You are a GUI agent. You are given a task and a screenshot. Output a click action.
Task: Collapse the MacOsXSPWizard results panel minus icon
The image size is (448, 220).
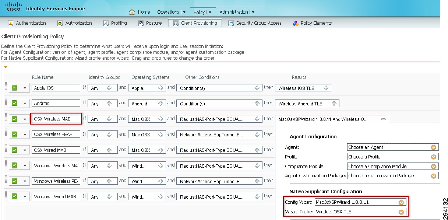click(383, 119)
